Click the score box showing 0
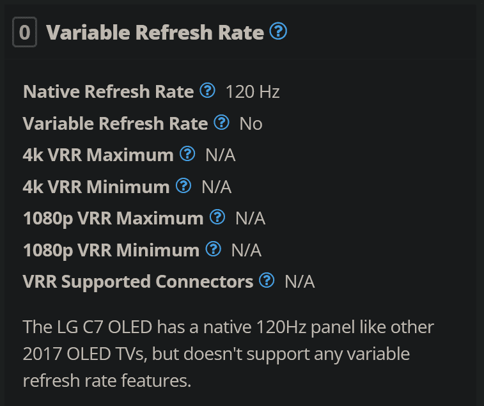Screen dimensions: 484x406 tap(25, 32)
